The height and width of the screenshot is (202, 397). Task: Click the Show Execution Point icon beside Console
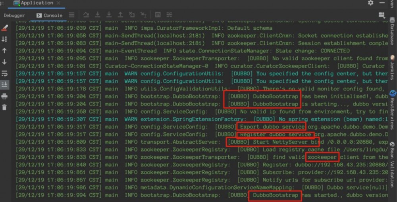pyautogui.click(x=72, y=15)
